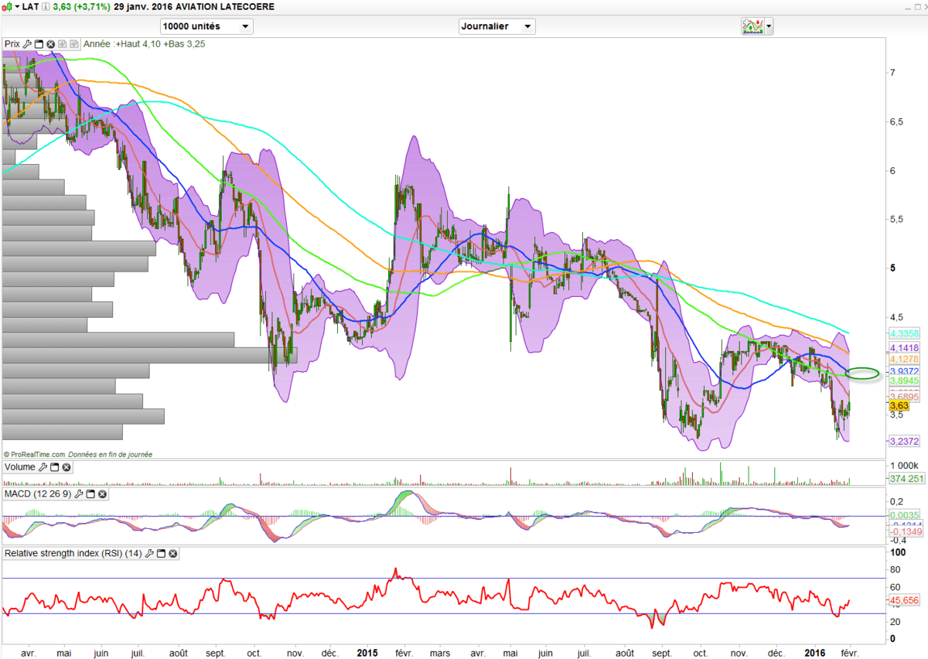
Task: Open Prix panel wrench settings
Action: pyautogui.click(x=27, y=44)
